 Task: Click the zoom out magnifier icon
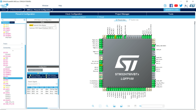click(x=107, y=106)
